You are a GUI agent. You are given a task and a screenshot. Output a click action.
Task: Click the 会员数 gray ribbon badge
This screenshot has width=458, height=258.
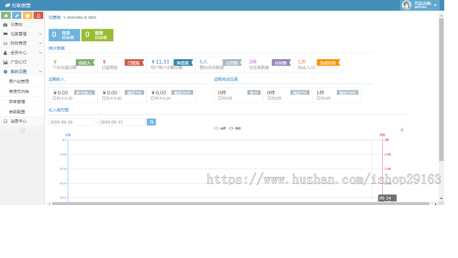232,63
